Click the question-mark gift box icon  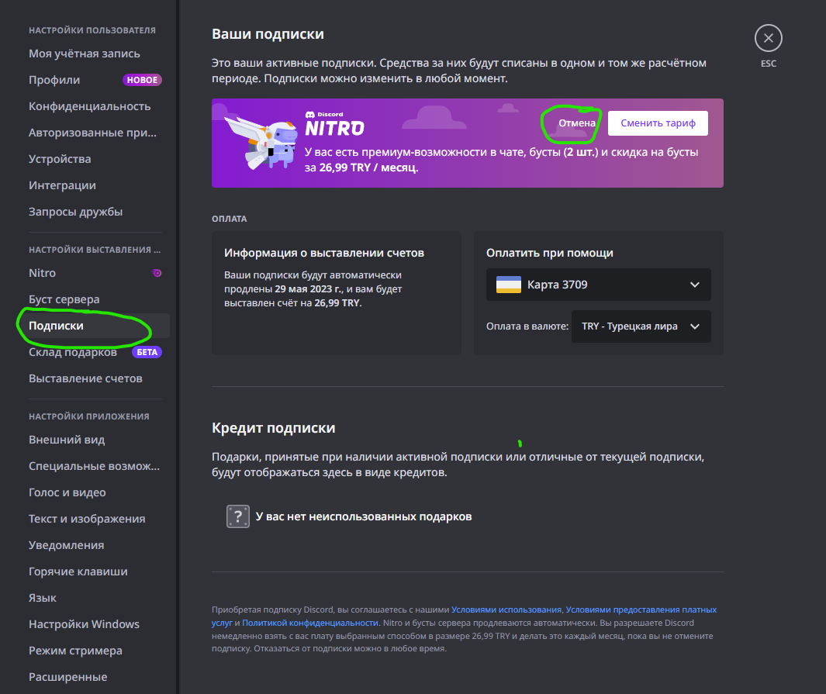point(237,516)
